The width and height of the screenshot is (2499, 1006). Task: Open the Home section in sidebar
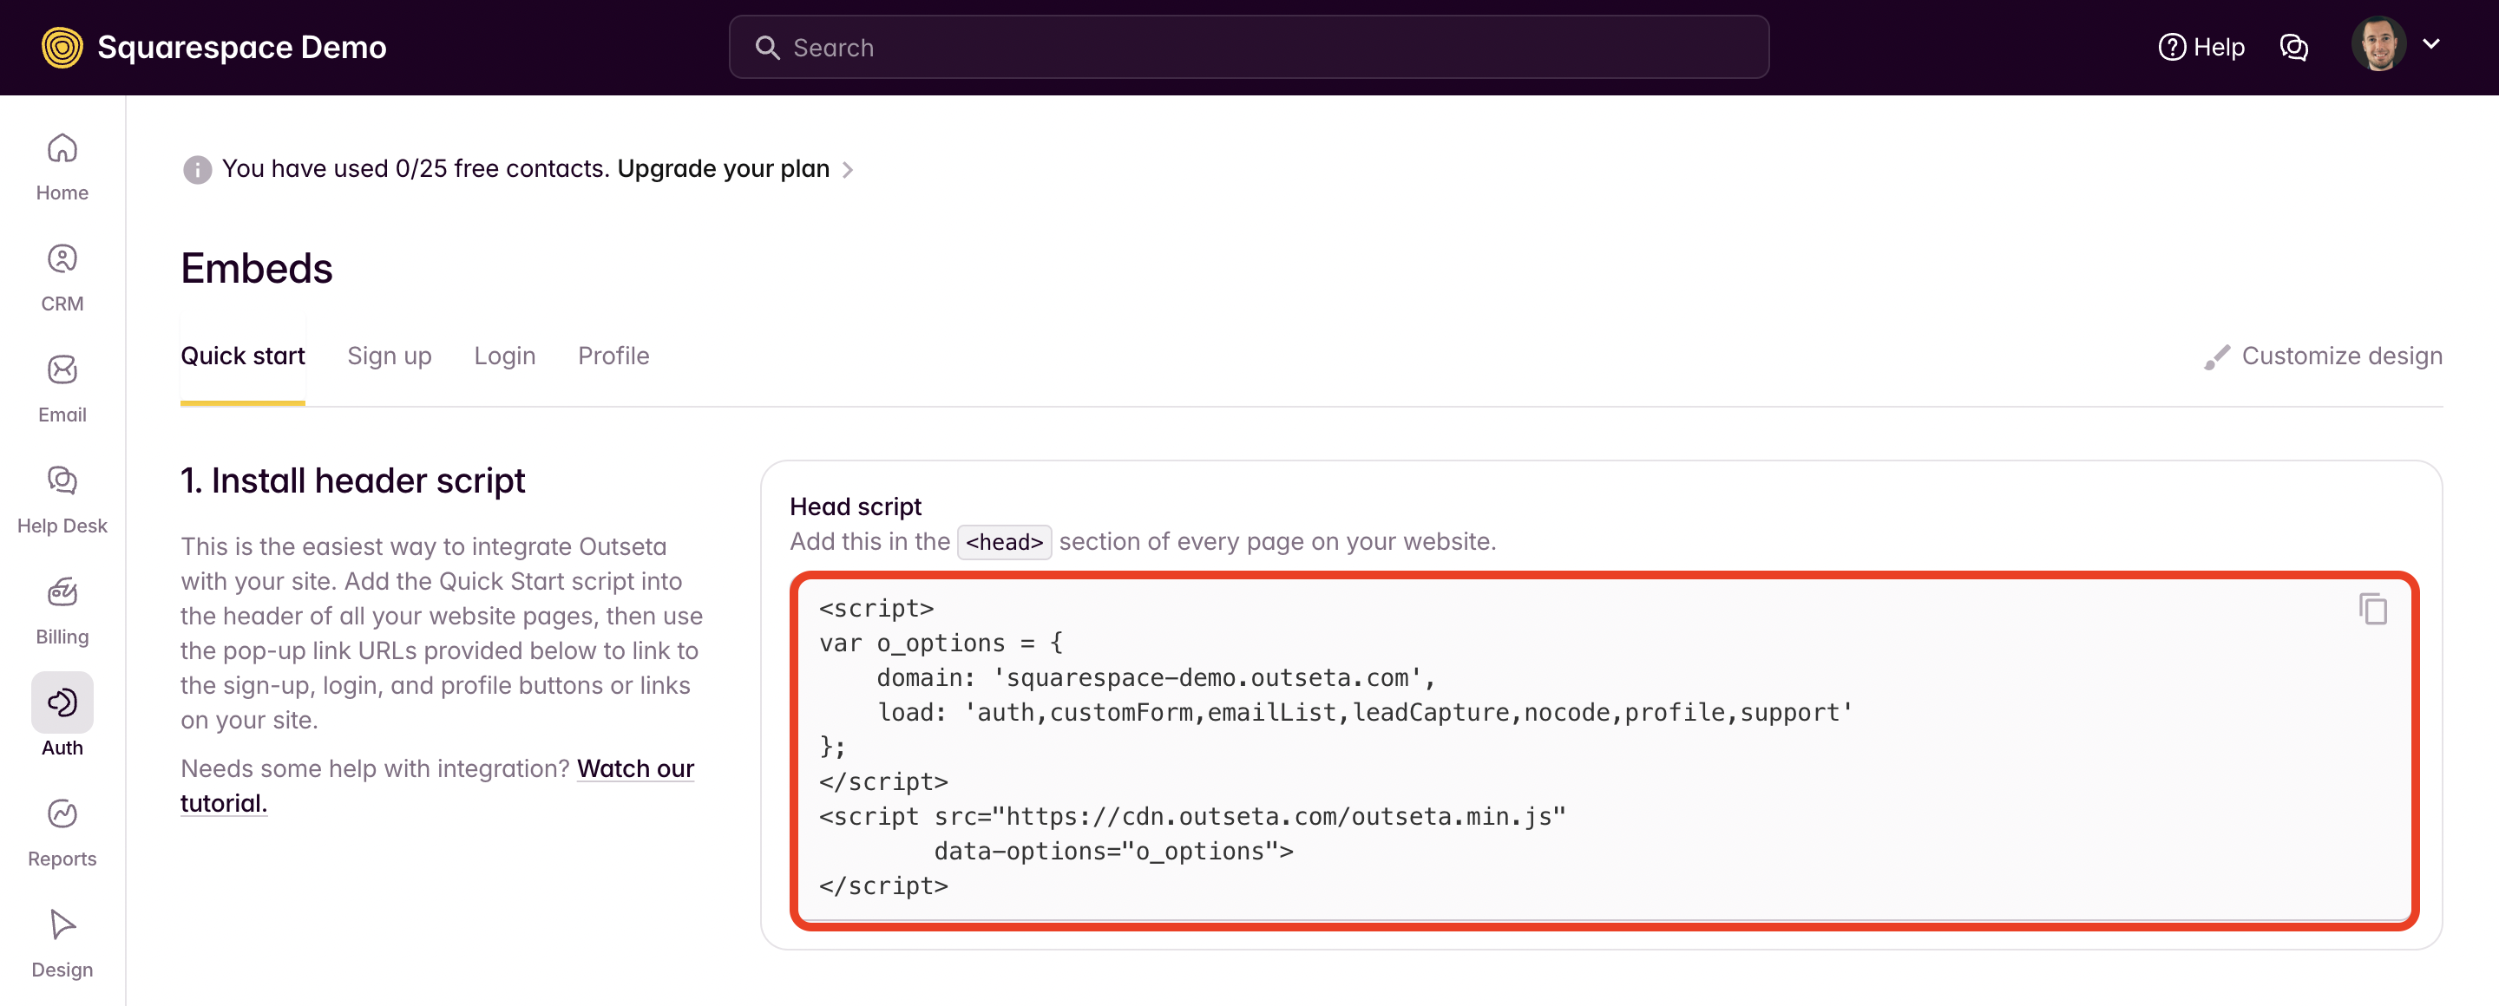62,166
